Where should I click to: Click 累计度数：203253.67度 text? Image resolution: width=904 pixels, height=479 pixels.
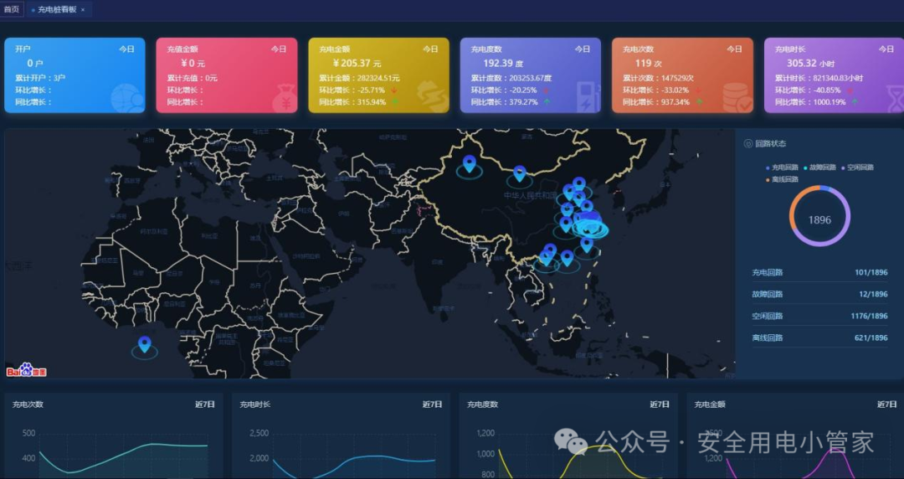[x=511, y=79]
